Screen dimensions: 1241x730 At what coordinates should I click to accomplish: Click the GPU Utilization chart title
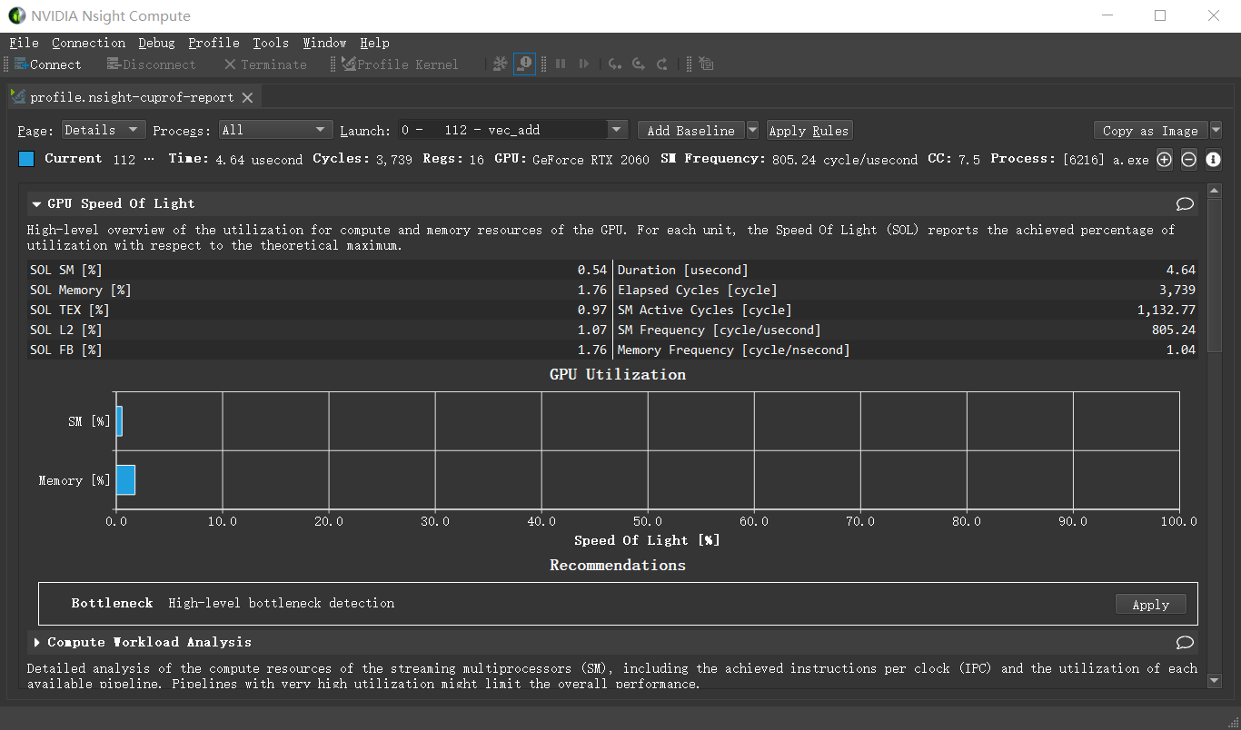pyautogui.click(x=618, y=375)
